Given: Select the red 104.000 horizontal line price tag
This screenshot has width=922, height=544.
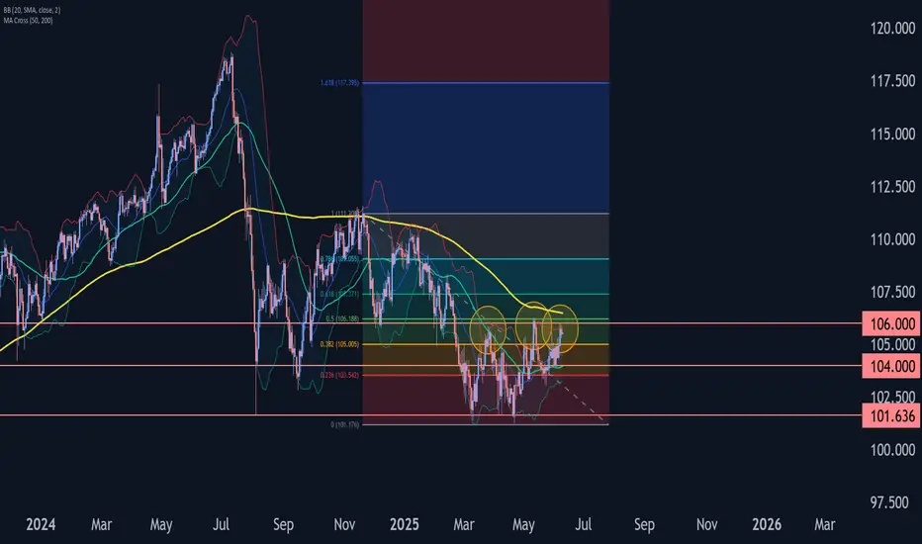Looking at the screenshot, I should pyautogui.click(x=891, y=366).
